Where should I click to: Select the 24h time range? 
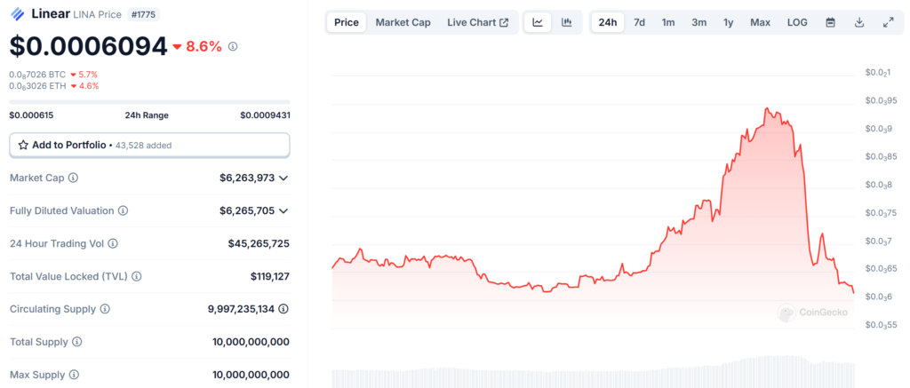608,22
